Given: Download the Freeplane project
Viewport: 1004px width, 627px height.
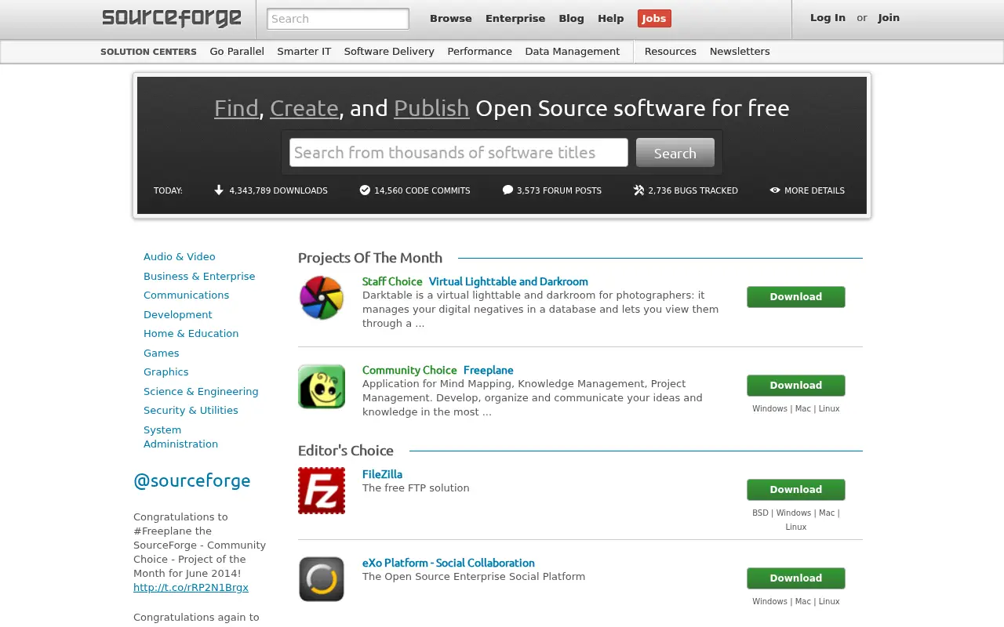Looking at the screenshot, I should (796, 386).
